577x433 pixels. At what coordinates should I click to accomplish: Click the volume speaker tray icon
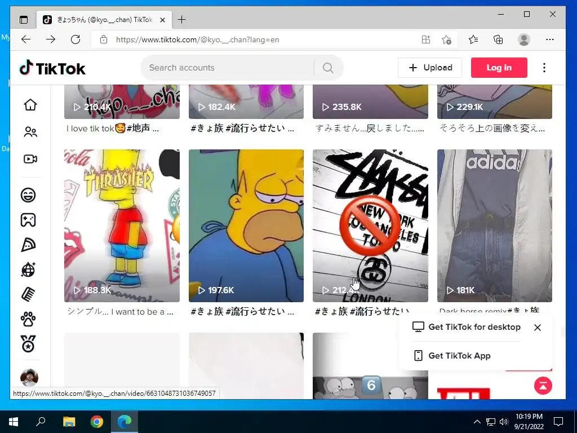pos(504,422)
